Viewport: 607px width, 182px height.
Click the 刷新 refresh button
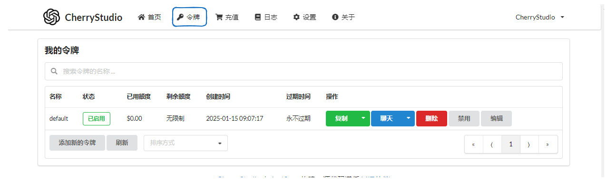[x=122, y=143]
